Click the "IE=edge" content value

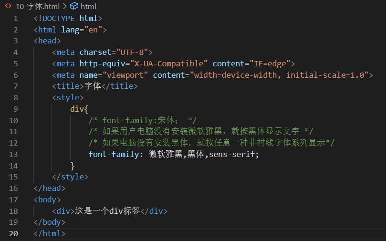click(x=270, y=64)
